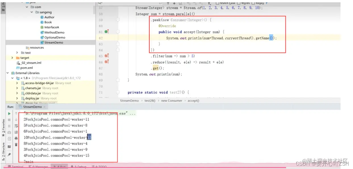
Task: Click the Layout icon in Run panel sidebar
Action: [9, 147]
